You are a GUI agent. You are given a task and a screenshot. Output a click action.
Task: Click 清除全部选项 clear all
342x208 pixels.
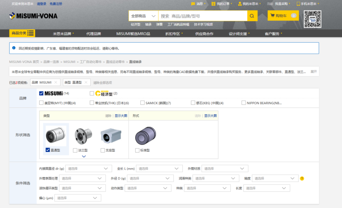tap(103, 83)
